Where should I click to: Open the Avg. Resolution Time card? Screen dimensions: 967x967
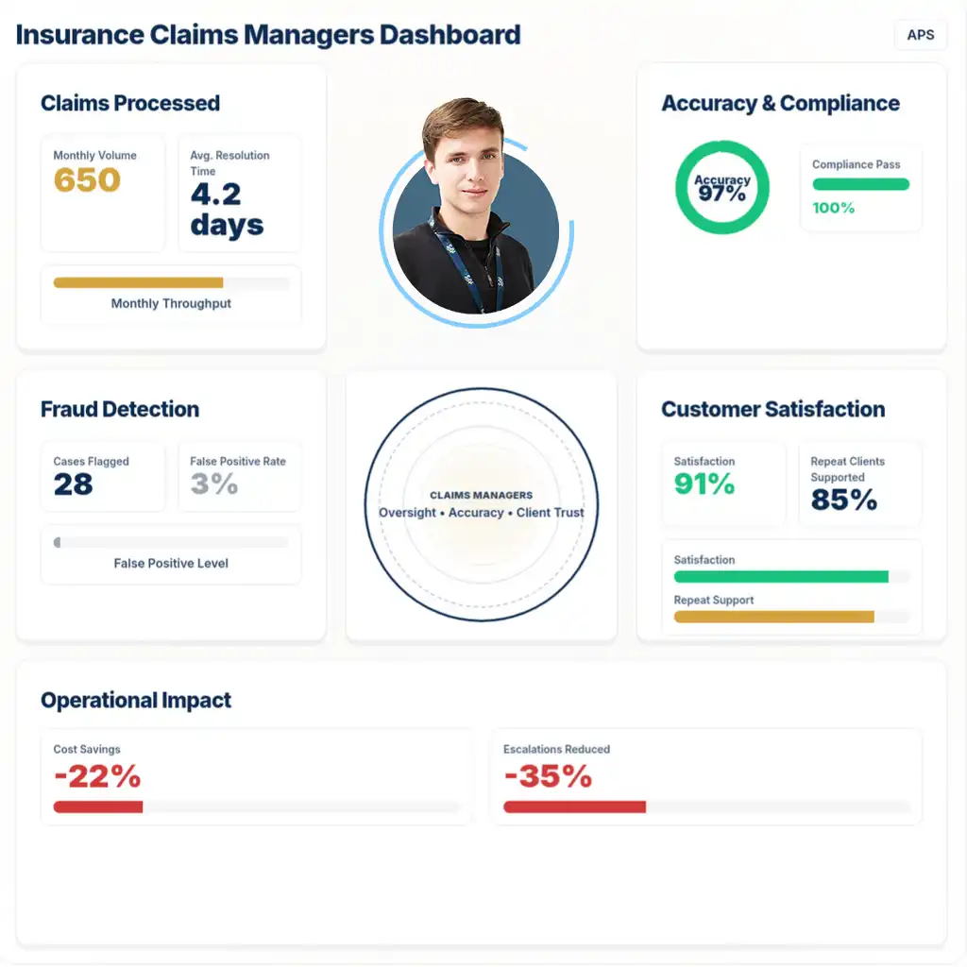coord(240,193)
